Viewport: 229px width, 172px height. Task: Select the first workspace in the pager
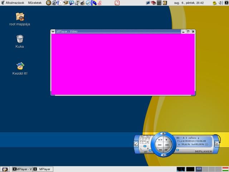point(199,169)
